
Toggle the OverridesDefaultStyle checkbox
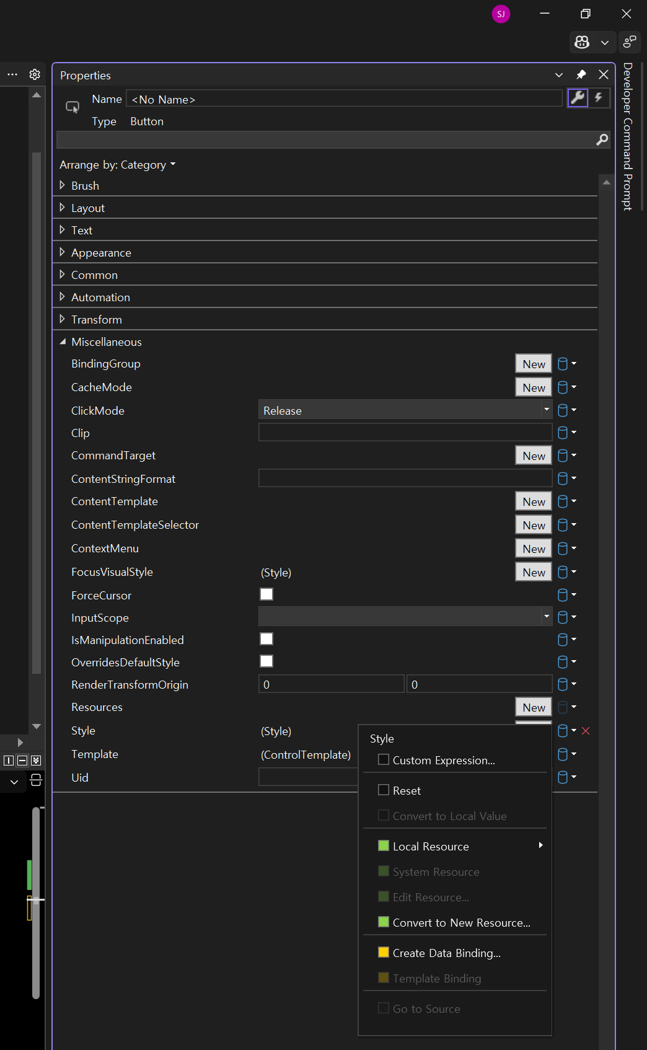(266, 661)
